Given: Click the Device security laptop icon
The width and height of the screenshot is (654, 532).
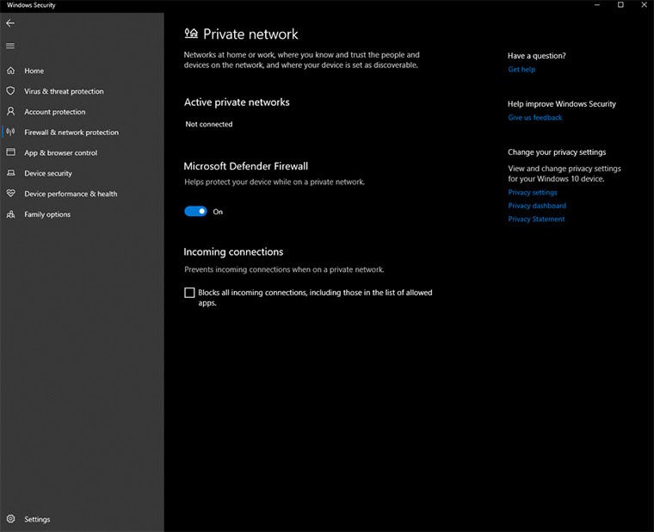Looking at the screenshot, I should click(x=11, y=173).
